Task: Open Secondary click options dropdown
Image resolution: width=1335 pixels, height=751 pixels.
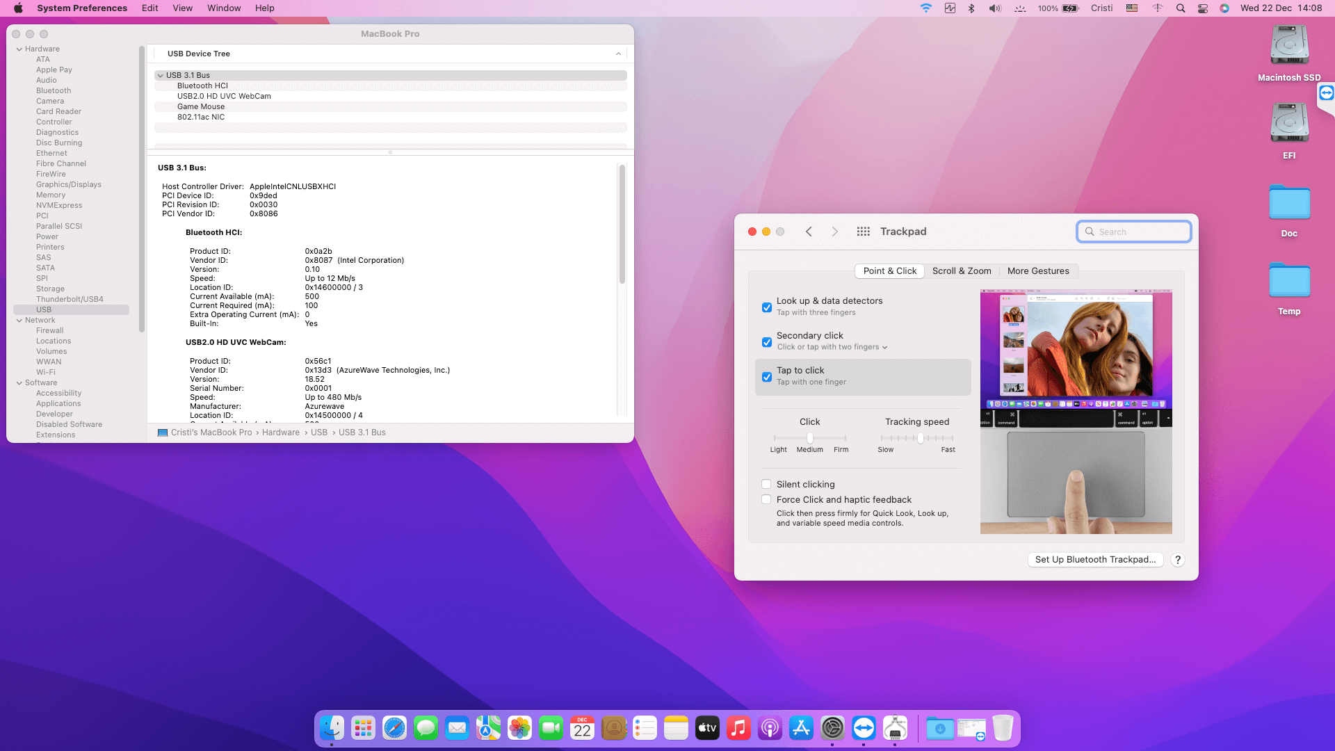Action: [832, 347]
